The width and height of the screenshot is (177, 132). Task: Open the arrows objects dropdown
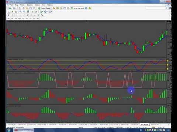(42, 15)
